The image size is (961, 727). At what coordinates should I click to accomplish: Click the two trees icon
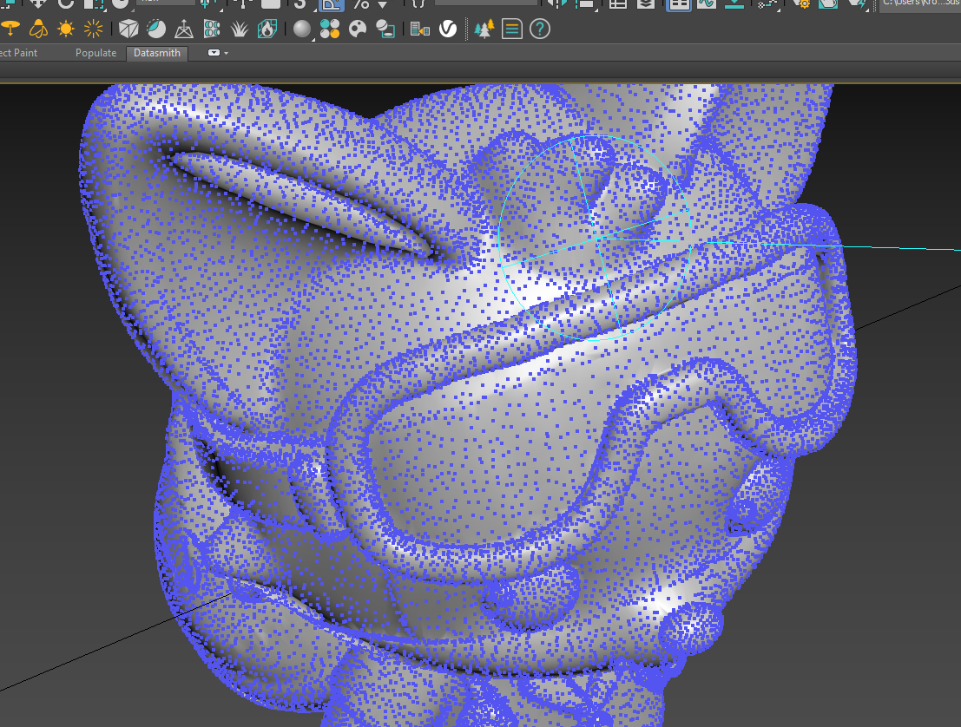(x=484, y=29)
